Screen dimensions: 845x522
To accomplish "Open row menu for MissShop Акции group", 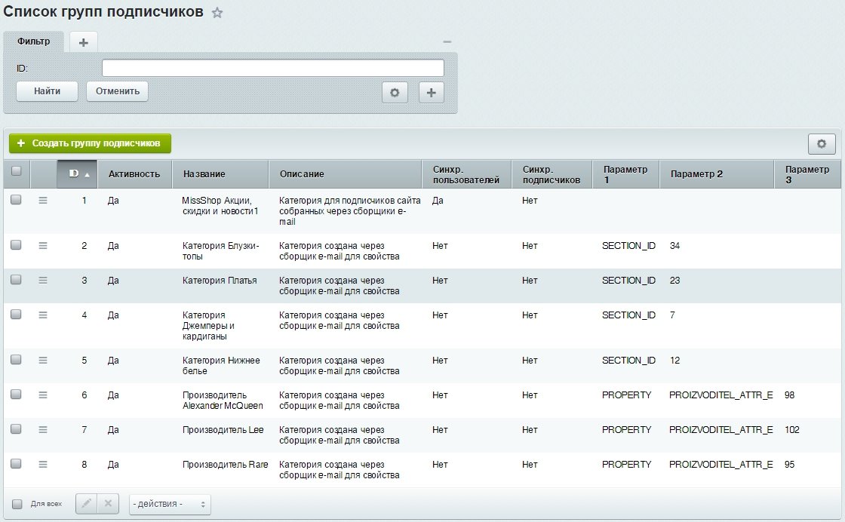I will coord(43,201).
